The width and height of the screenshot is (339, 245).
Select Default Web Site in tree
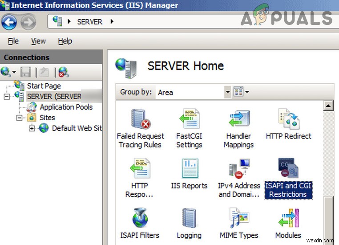[77, 128]
